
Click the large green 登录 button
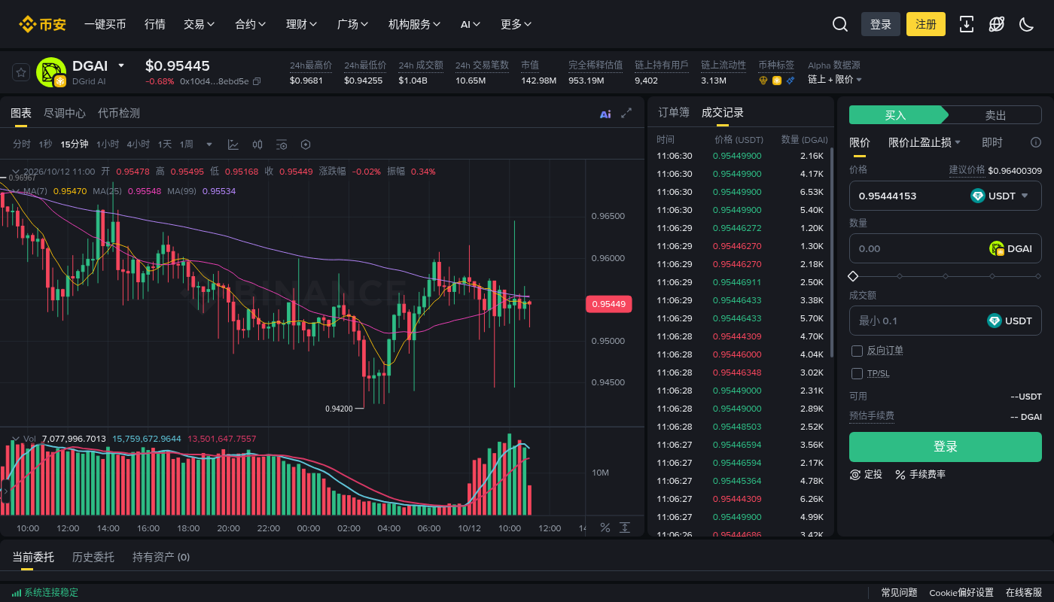[x=946, y=447]
